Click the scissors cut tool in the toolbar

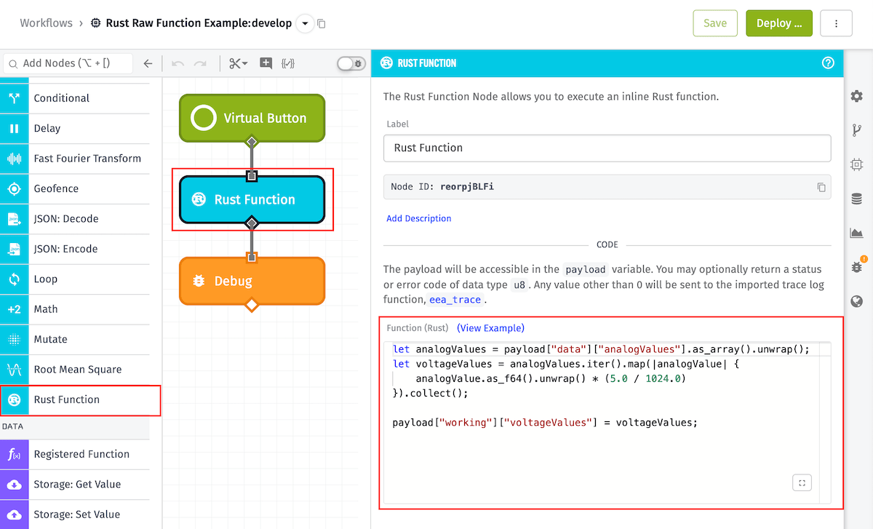234,63
